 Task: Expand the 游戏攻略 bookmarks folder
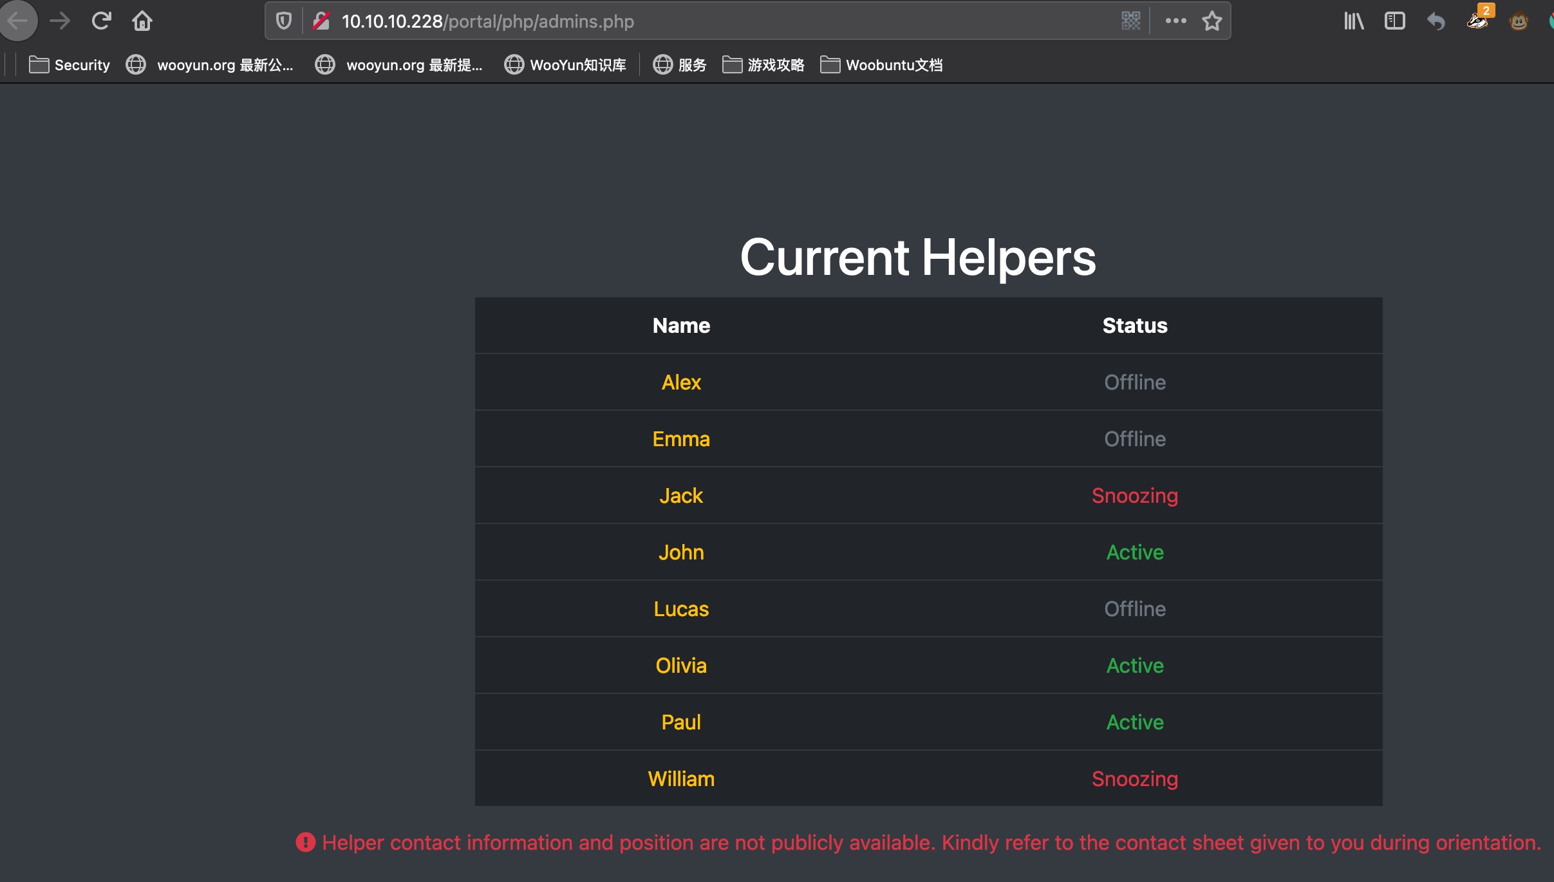pyautogui.click(x=763, y=65)
